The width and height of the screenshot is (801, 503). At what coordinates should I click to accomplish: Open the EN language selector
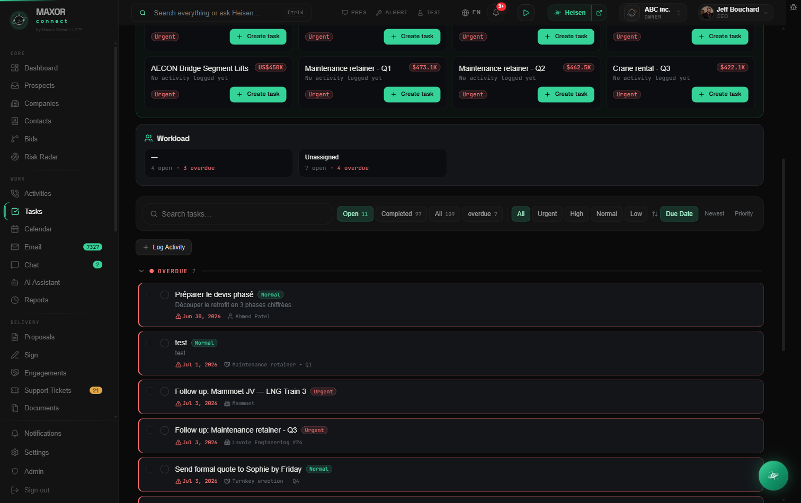pyautogui.click(x=471, y=13)
